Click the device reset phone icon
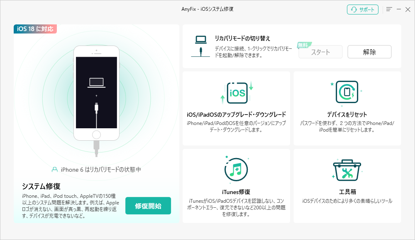 click(x=347, y=92)
